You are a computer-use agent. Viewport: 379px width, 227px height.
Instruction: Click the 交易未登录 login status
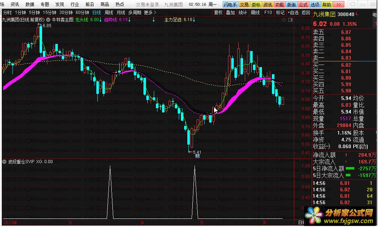click(x=147, y=5)
